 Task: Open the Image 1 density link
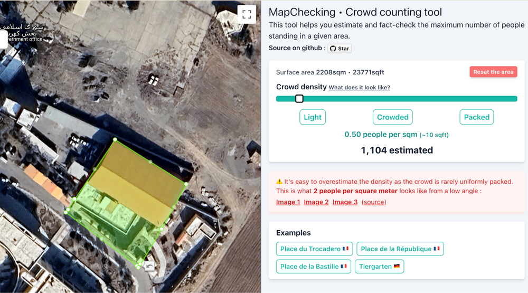pos(288,202)
